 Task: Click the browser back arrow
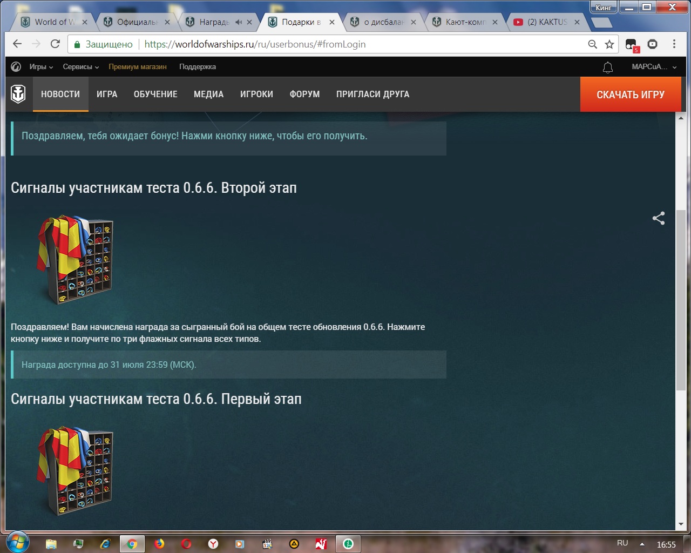17,44
